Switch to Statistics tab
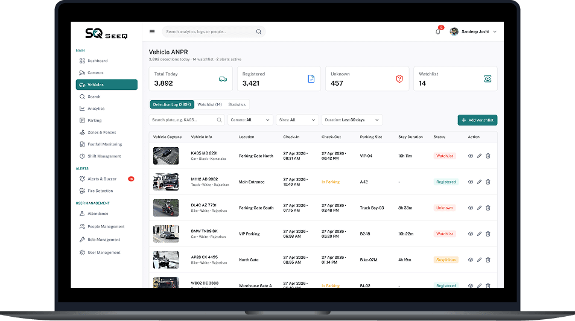 pyautogui.click(x=237, y=104)
